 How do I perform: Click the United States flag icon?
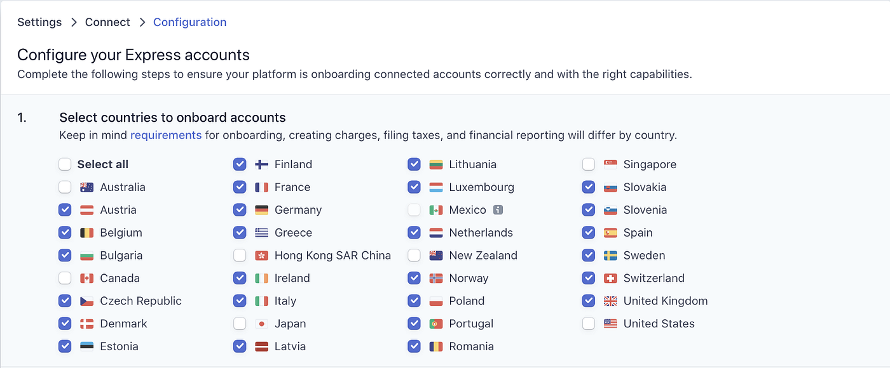(610, 324)
